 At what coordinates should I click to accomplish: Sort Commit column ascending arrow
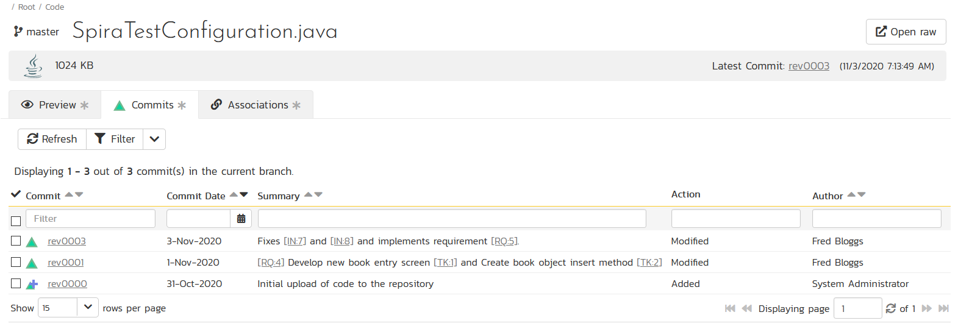(x=69, y=195)
